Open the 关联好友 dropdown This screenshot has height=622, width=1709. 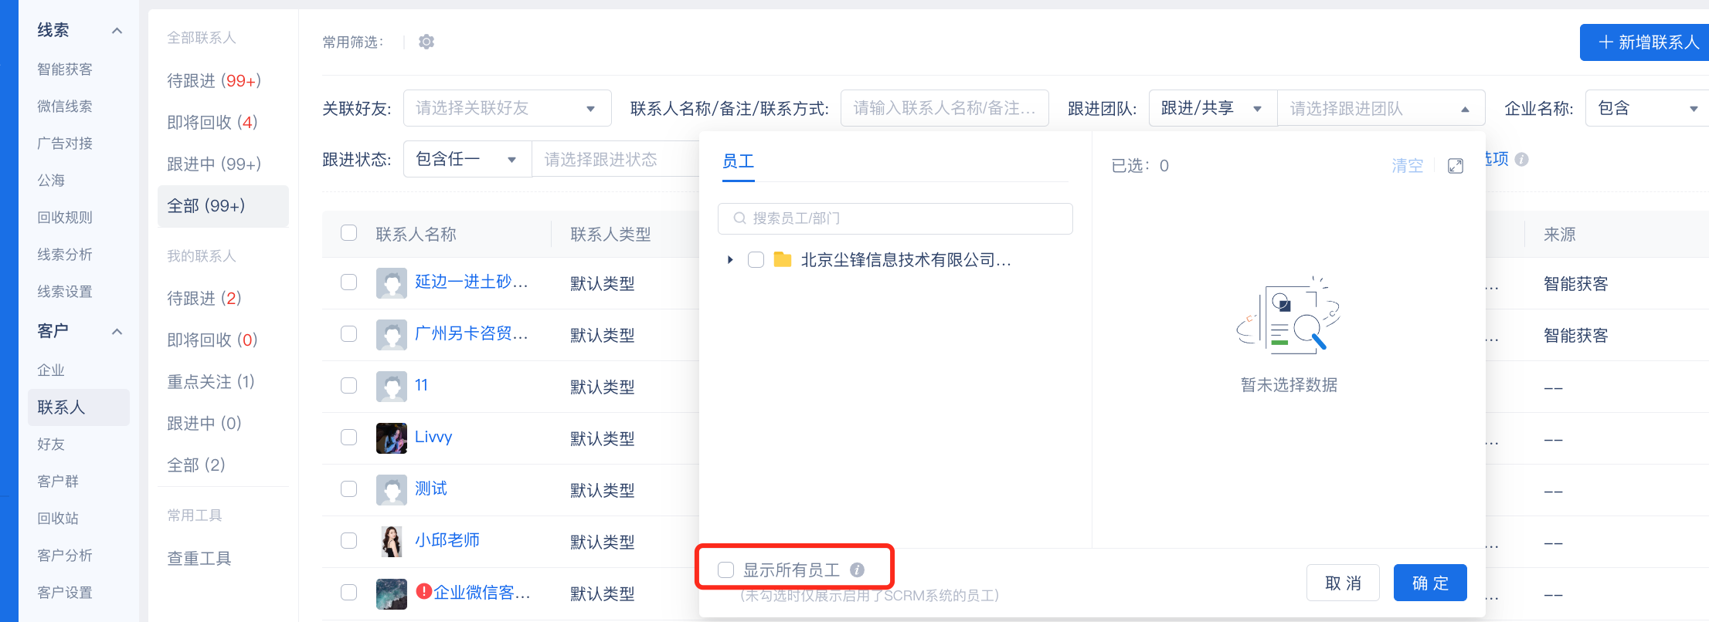[x=507, y=108]
